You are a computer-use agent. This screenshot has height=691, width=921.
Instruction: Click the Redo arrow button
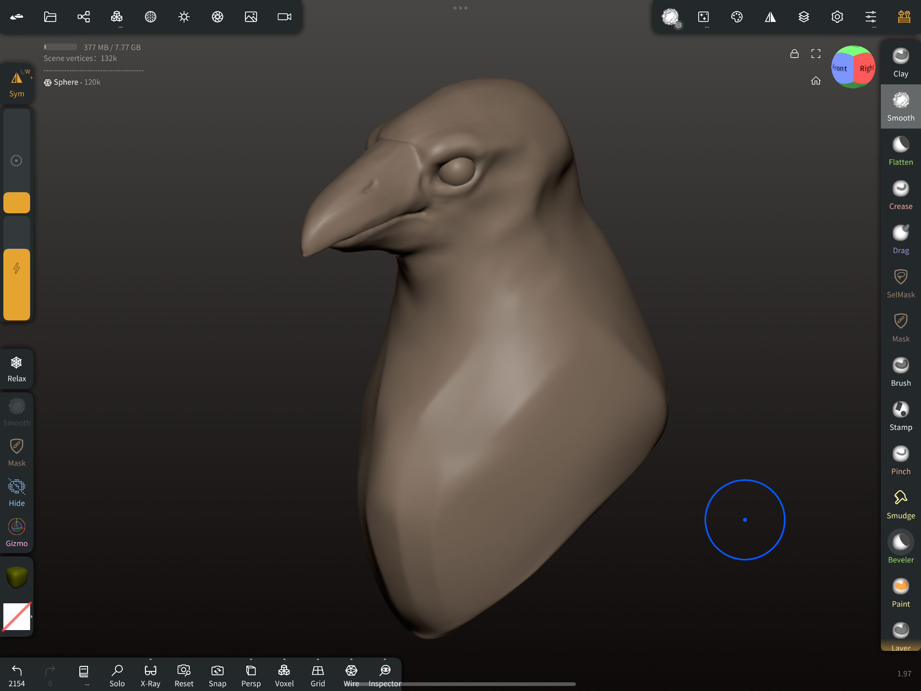click(50, 675)
